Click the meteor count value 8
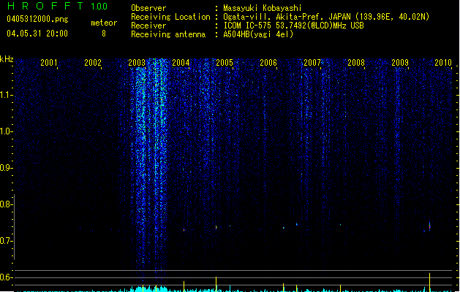Image resolution: width=460 pixels, height=292 pixels. (104, 34)
